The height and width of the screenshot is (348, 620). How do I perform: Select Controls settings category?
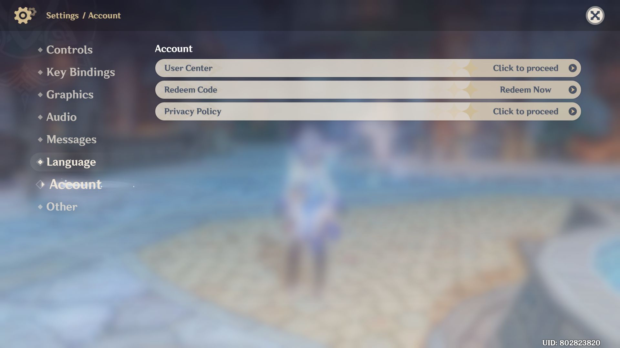coord(69,49)
